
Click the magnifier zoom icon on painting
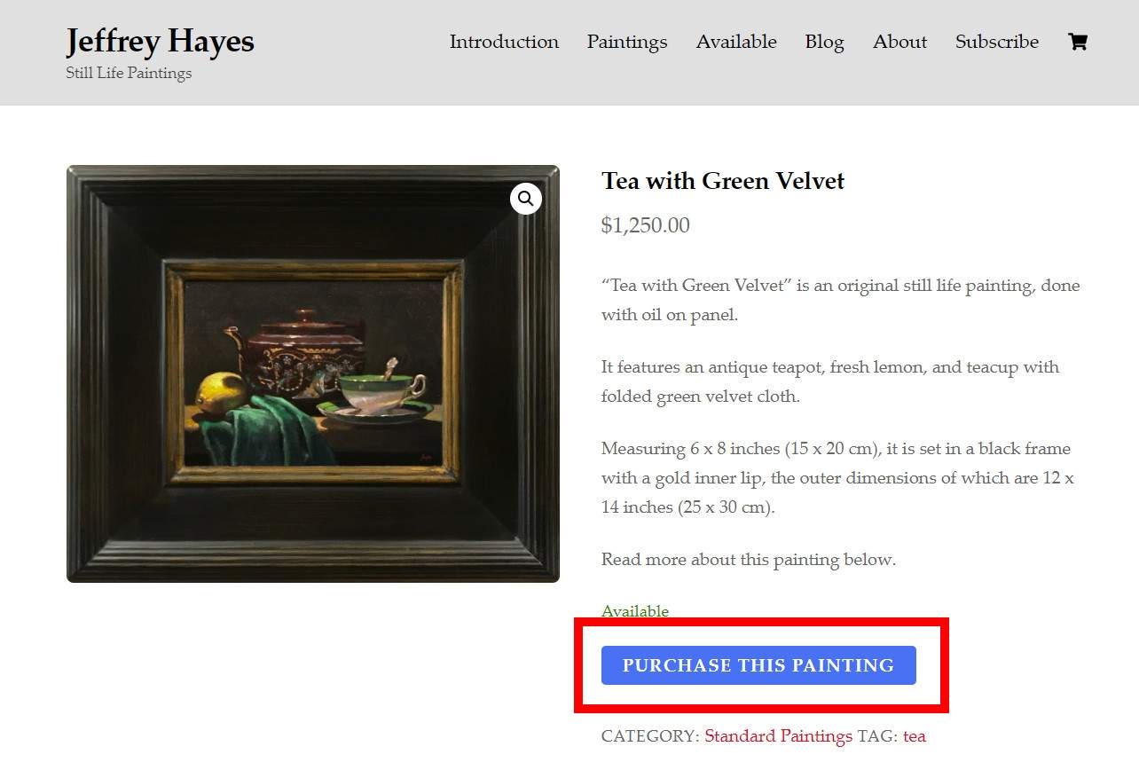[x=526, y=199]
